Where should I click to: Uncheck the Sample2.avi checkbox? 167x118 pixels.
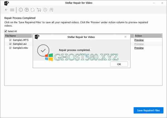click(x=10, y=44)
